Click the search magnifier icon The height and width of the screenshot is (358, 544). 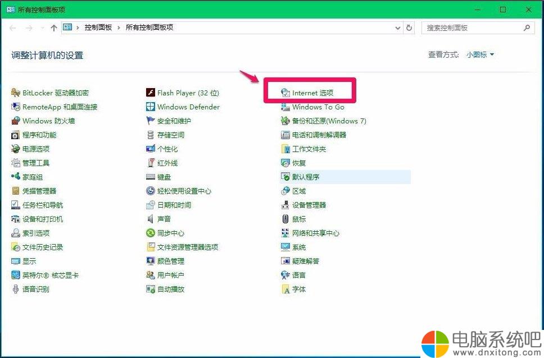527,27
